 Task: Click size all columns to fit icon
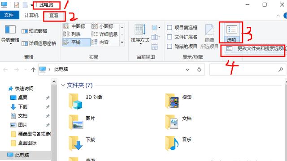(x=154, y=47)
